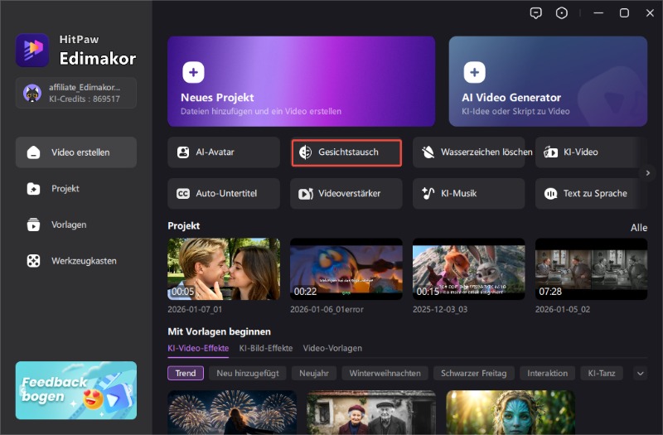Click the plus icon on AI Video Generator
The image size is (663, 435).
474,72
